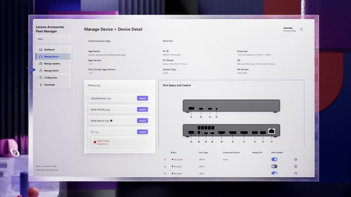Open the port 02 info icon

[296, 166]
